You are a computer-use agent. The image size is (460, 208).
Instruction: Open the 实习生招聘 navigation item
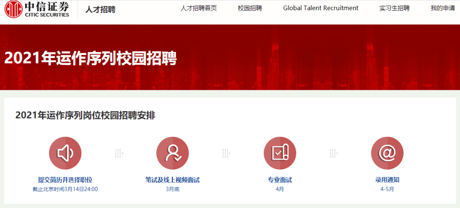(x=394, y=8)
